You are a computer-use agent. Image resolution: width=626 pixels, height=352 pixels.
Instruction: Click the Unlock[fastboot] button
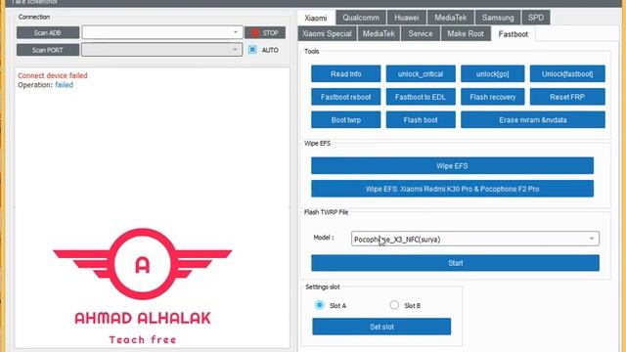(x=567, y=74)
